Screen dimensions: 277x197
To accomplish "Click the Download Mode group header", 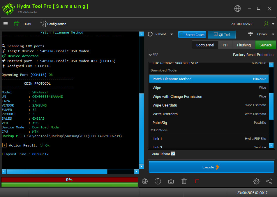I will [209, 70].
